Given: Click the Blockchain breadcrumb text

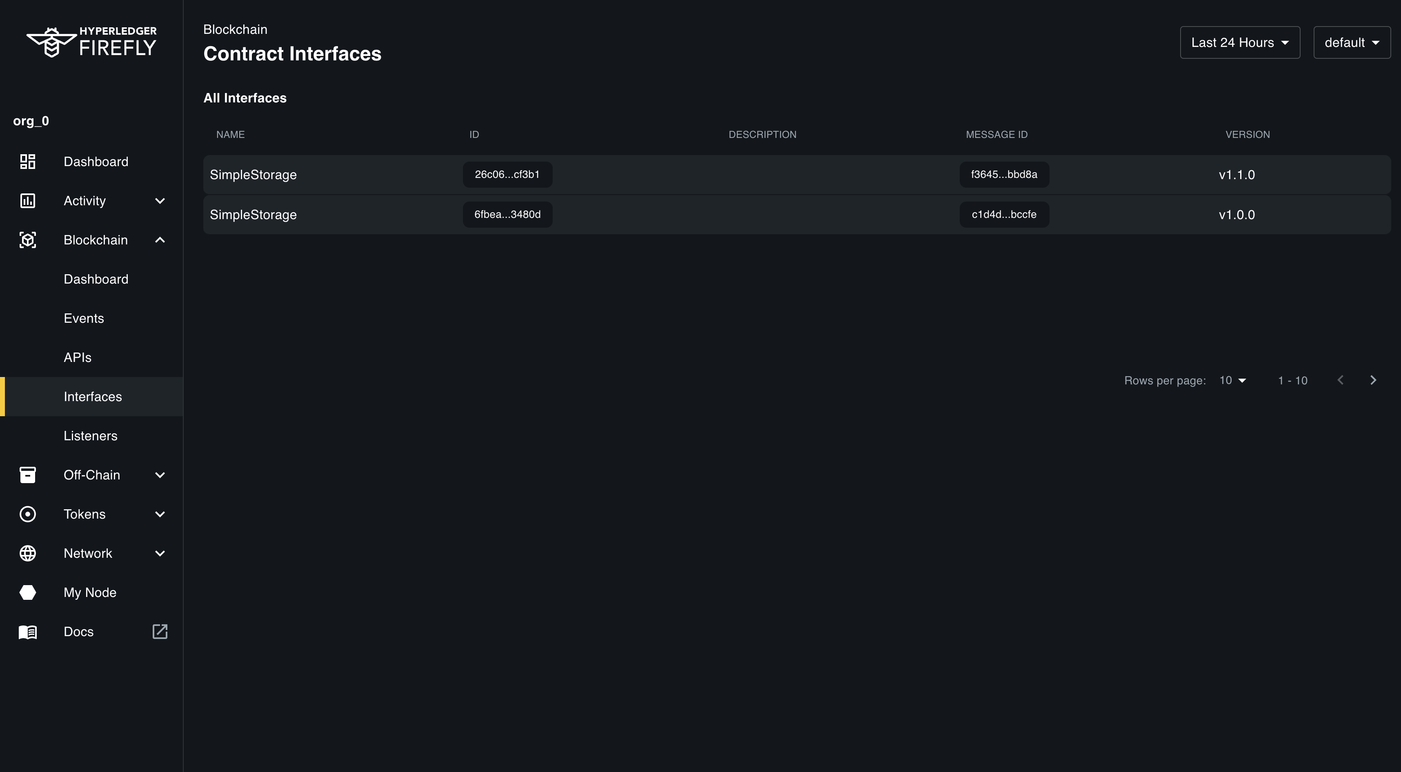Looking at the screenshot, I should click(236, 29).
